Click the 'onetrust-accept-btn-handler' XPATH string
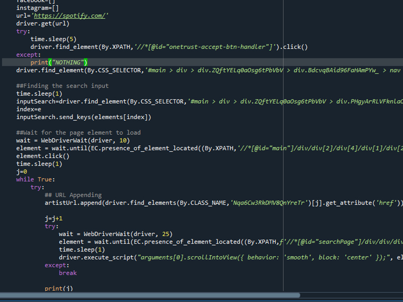Viewport: 403px width, 302px height. pyautogui.click(x=206, y=47)
